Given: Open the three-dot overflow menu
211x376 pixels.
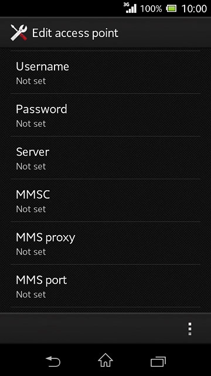Looking at the screenshot, I should (190, 328).
